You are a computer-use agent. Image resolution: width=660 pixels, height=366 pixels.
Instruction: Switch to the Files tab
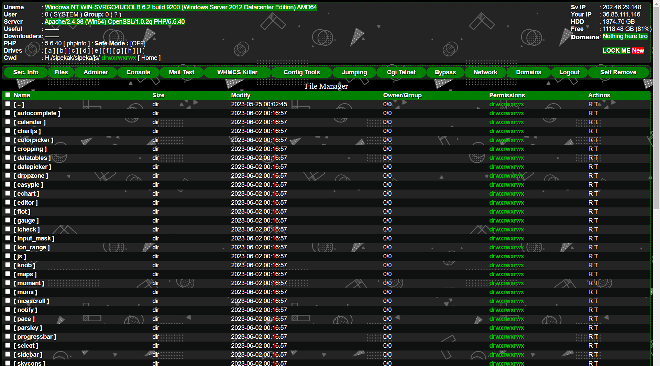[61, 72]
